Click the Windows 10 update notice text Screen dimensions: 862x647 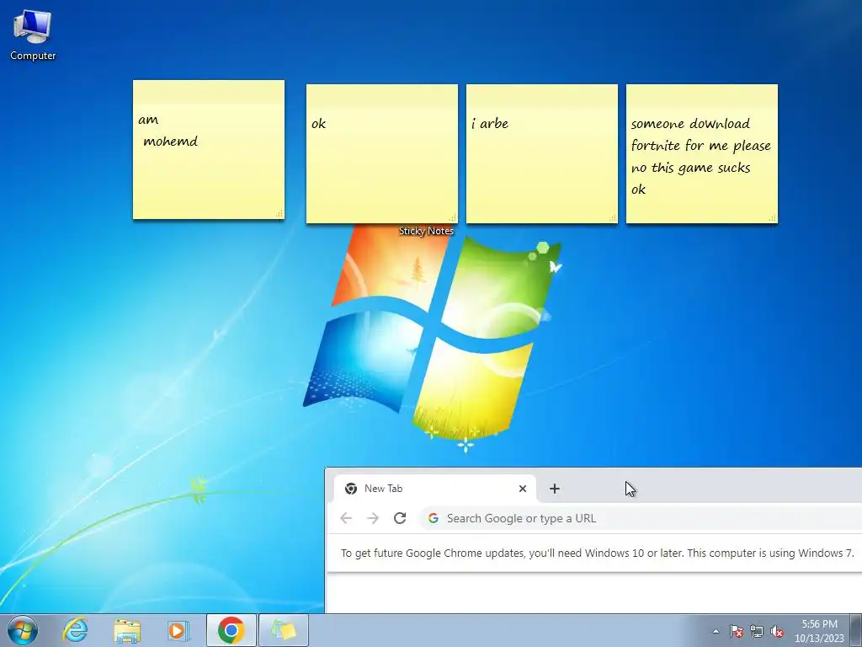597,553
